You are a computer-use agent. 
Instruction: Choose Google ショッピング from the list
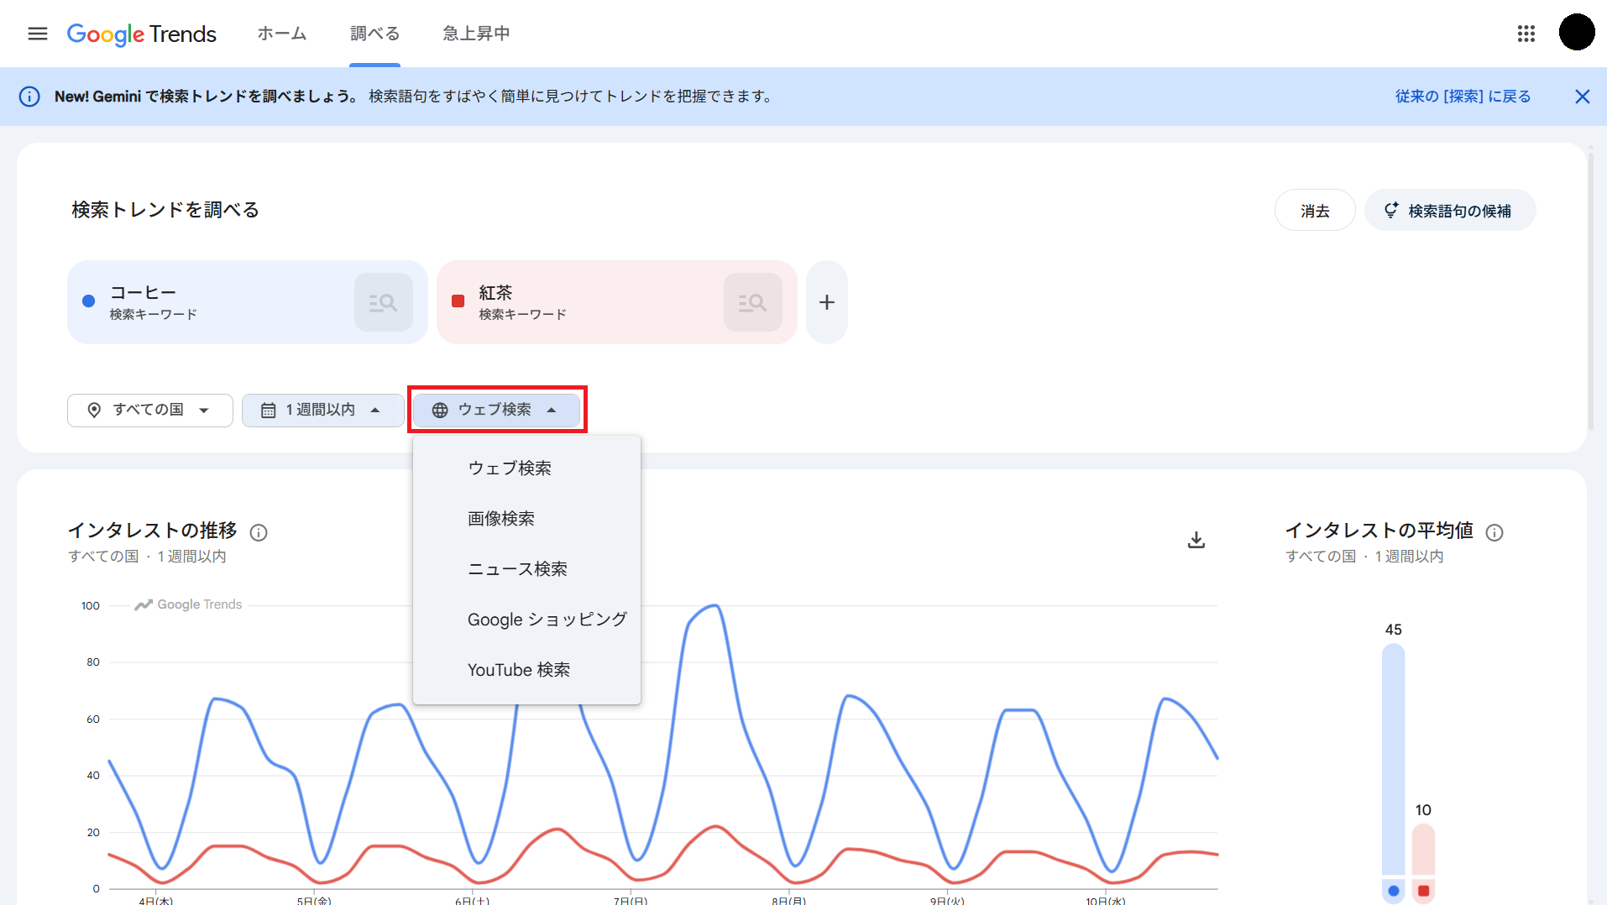(x=526, y=620)
